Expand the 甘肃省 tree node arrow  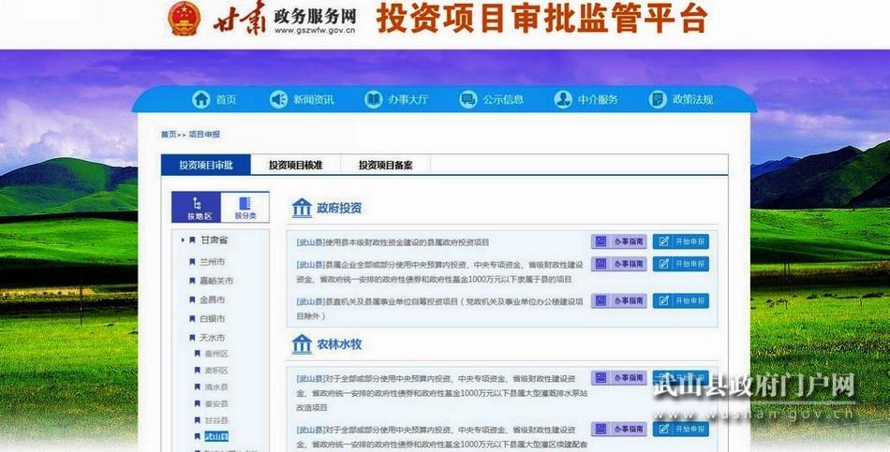click(182, 241)
